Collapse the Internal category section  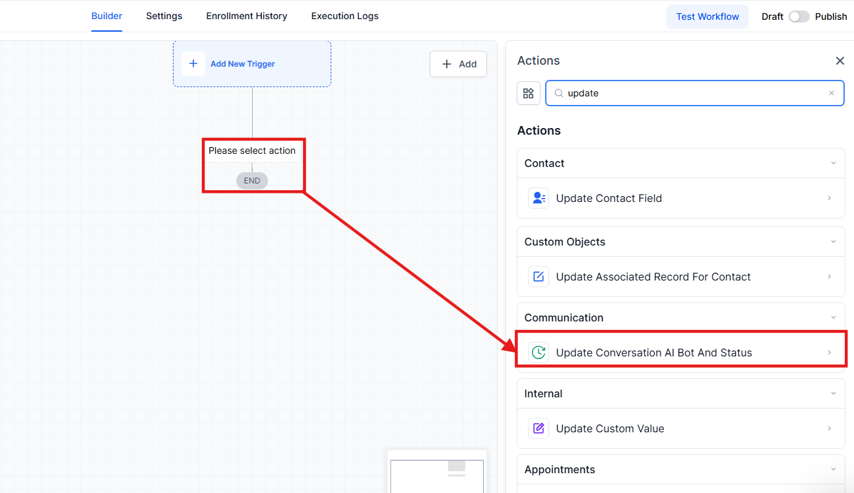click(x=833, y=393)
